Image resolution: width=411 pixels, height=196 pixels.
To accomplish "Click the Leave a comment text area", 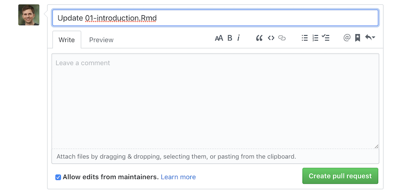I will click(x=215, y=100).
